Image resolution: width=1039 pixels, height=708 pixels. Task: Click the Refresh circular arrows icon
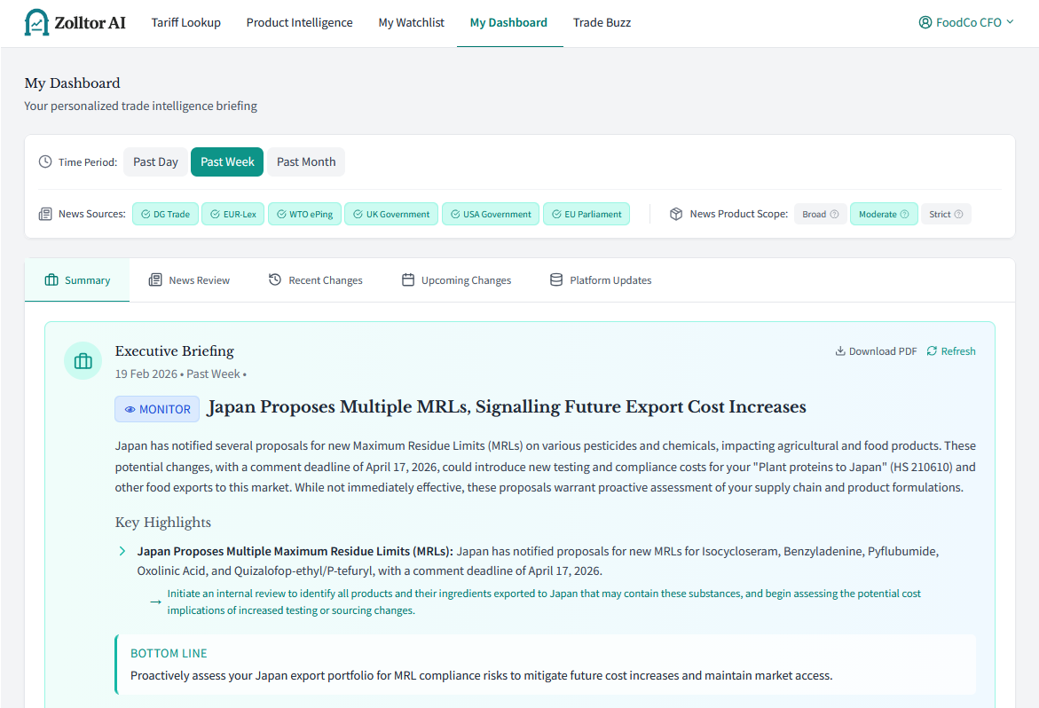point(932,351)
